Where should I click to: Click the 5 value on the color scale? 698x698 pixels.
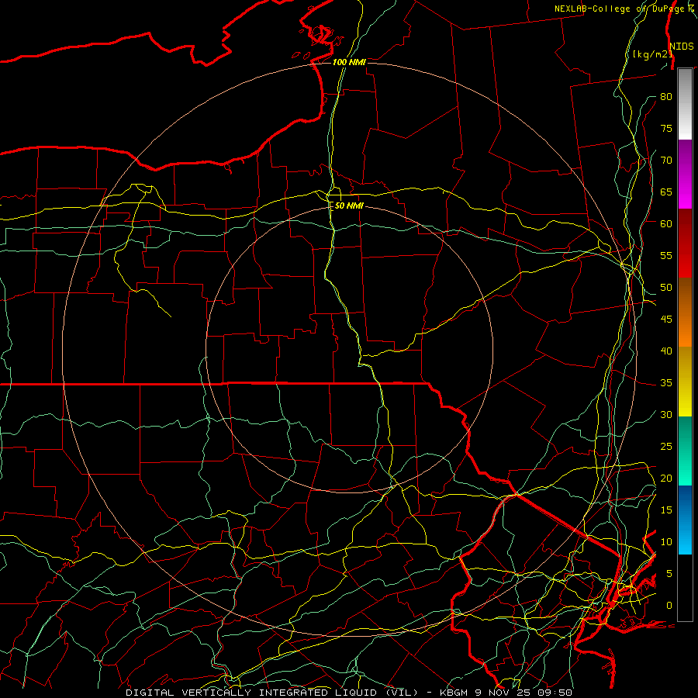pyautogui.click(x=669, y=574)
